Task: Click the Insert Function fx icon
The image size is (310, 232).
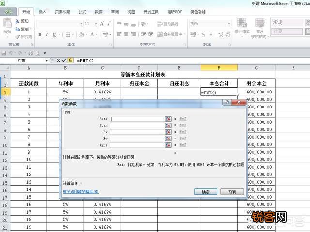Action: point(70,61)
